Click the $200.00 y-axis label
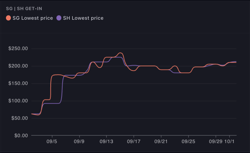This screenshot has width=250, height=153. click(19, 66)
